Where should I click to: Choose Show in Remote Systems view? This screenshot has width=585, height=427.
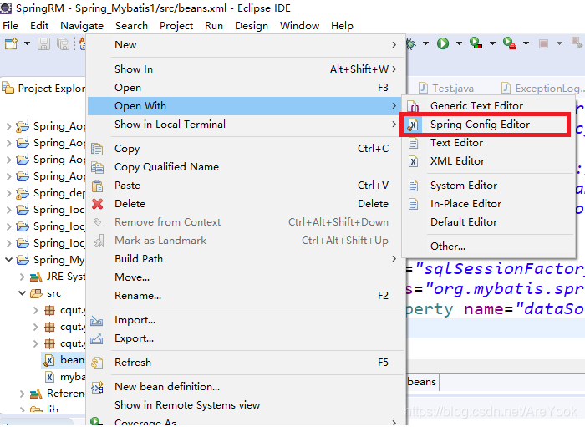[247, 405]
